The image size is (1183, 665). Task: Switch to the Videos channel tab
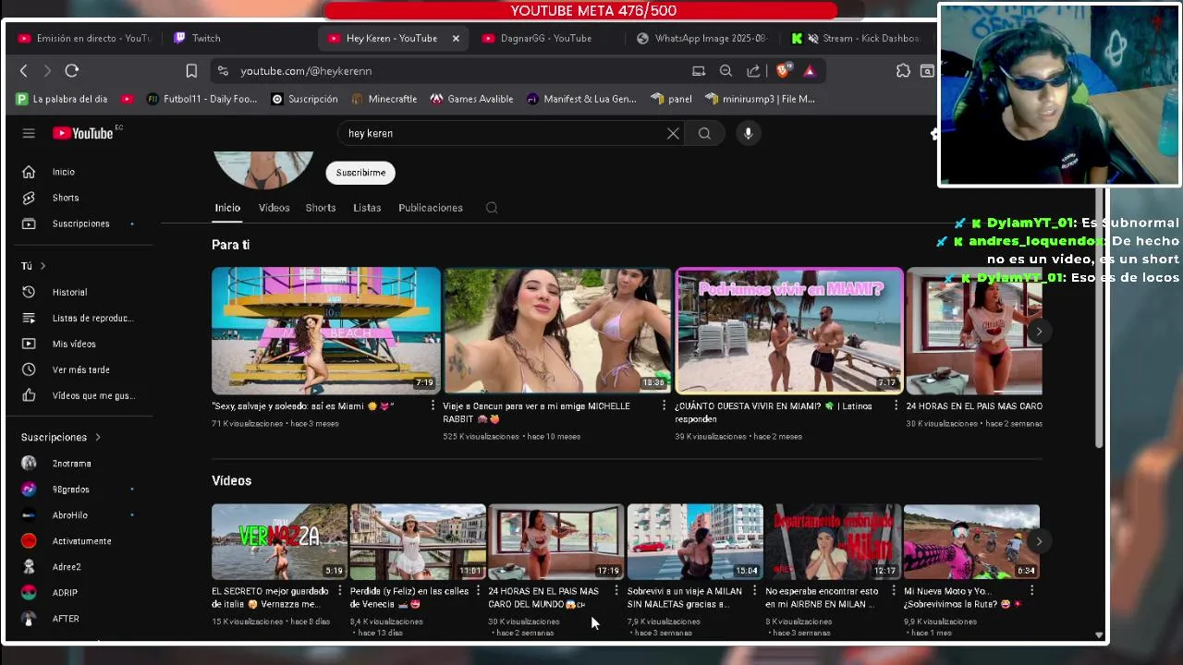pos(274,208)
